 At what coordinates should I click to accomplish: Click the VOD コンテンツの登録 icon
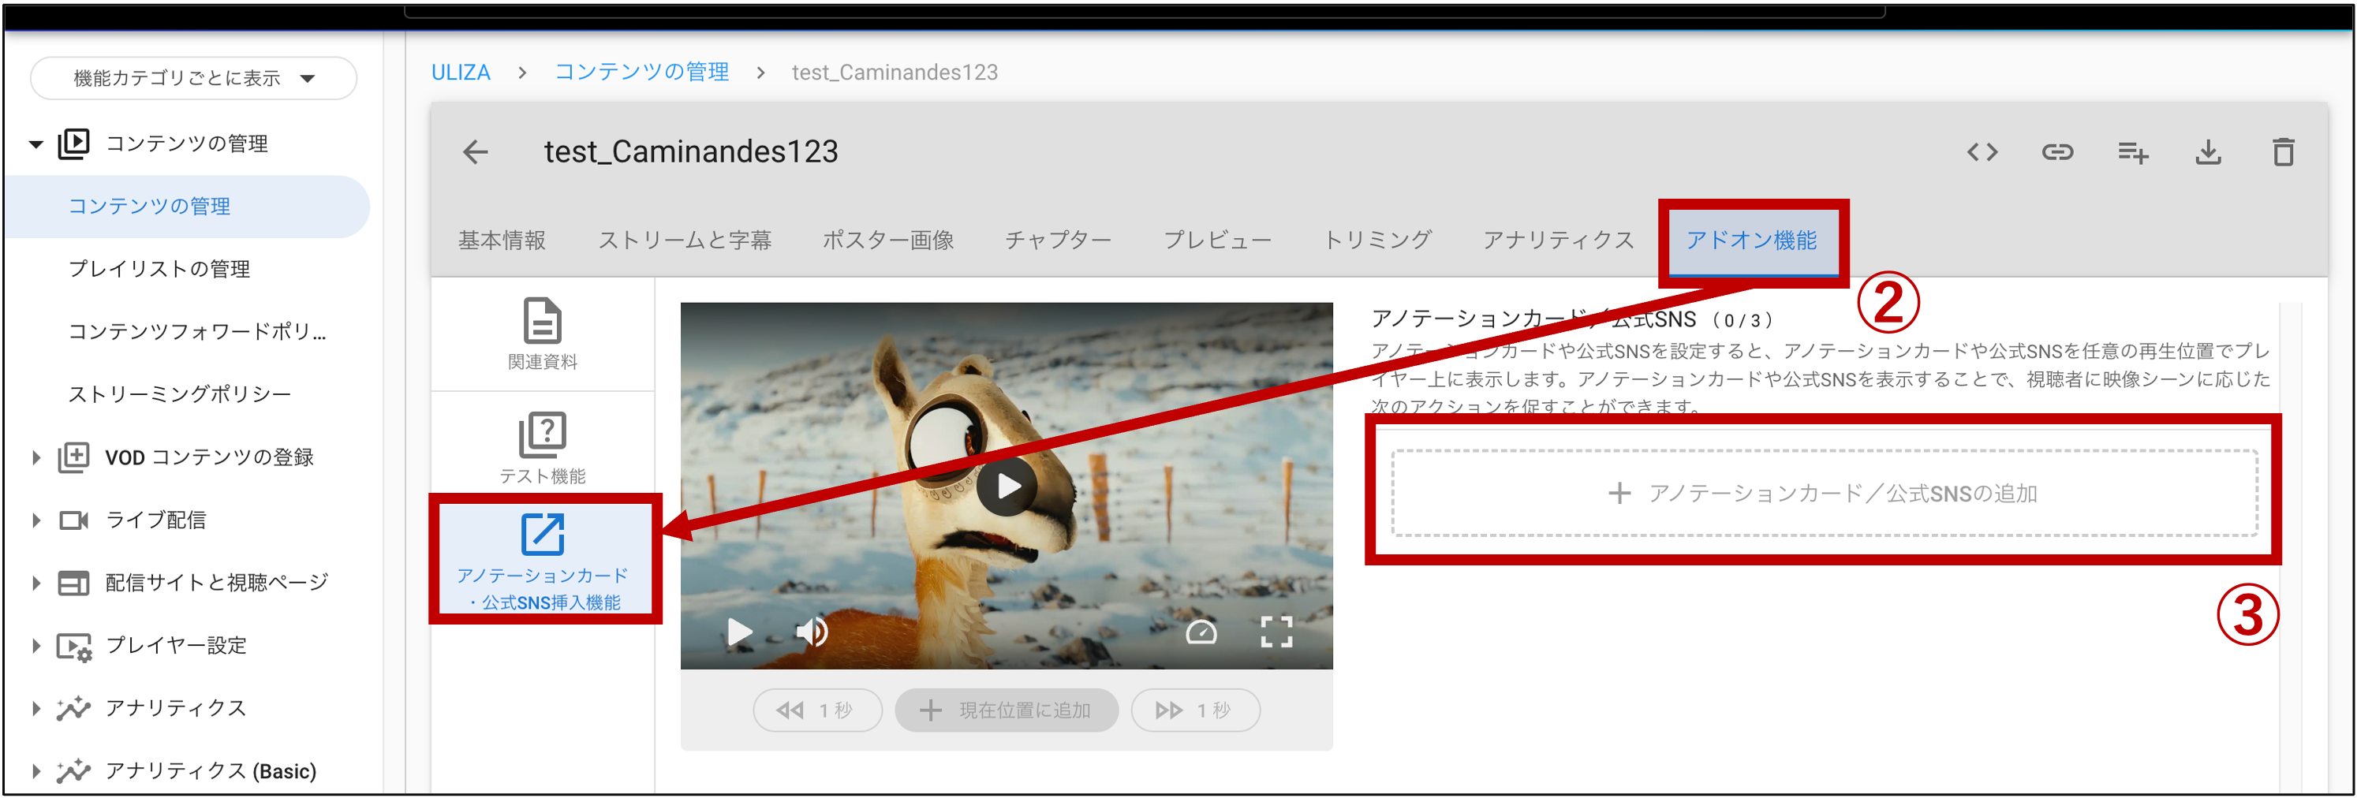(73, 457)
